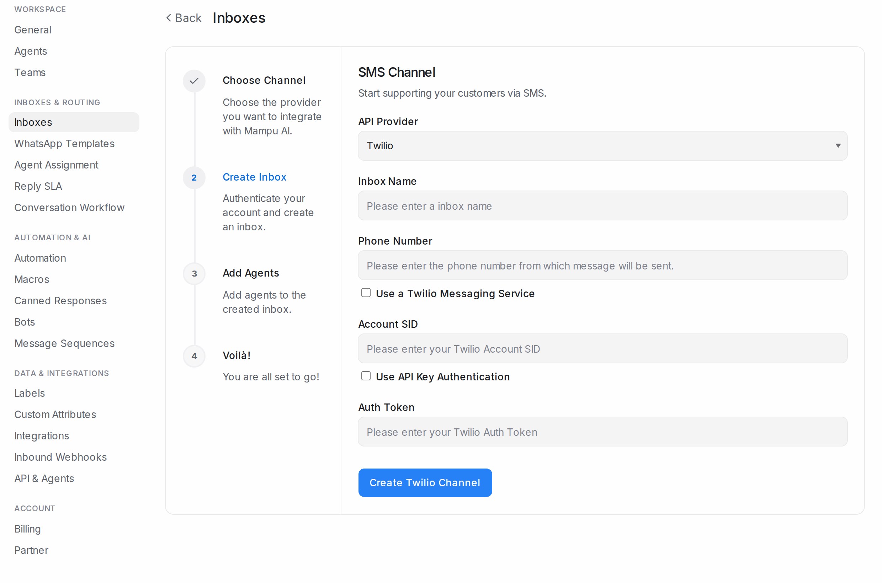Open the Macros page
The width and height of the screenshot is (882, 583).
[32, 279]
